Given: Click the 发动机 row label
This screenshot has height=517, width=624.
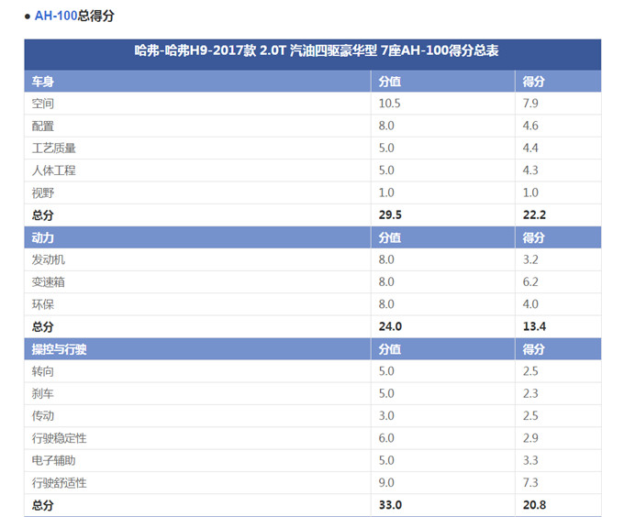Looking at the screenshot, I should tap(48, 260).
